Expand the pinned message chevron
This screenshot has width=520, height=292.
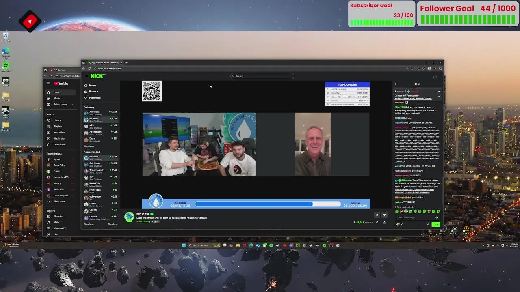439,96
